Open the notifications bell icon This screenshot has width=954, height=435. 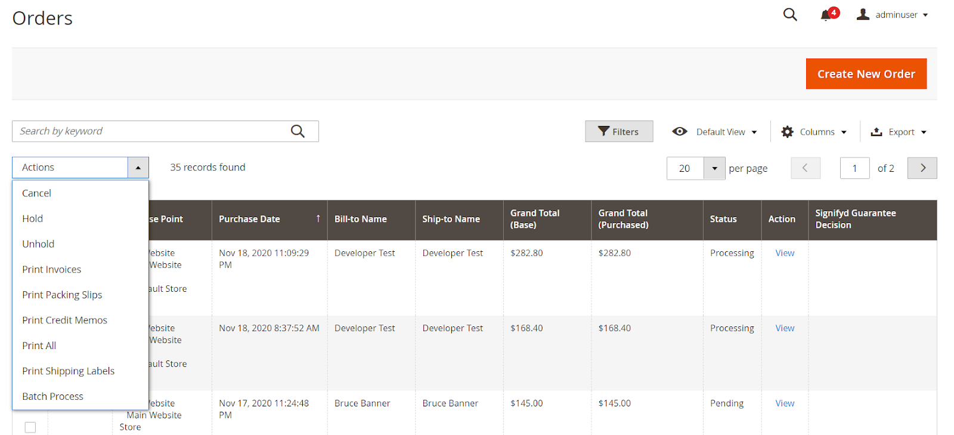pyautogui.click(x=826, y=15)
